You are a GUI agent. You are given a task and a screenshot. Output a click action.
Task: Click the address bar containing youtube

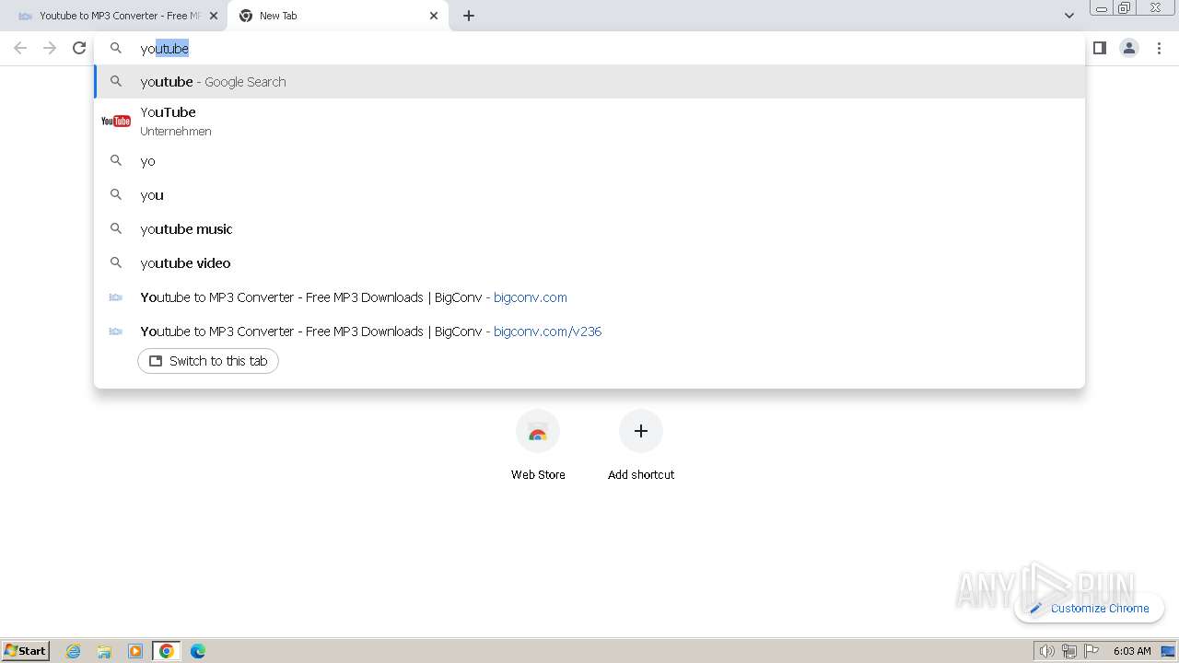click(x=589, y=48)
